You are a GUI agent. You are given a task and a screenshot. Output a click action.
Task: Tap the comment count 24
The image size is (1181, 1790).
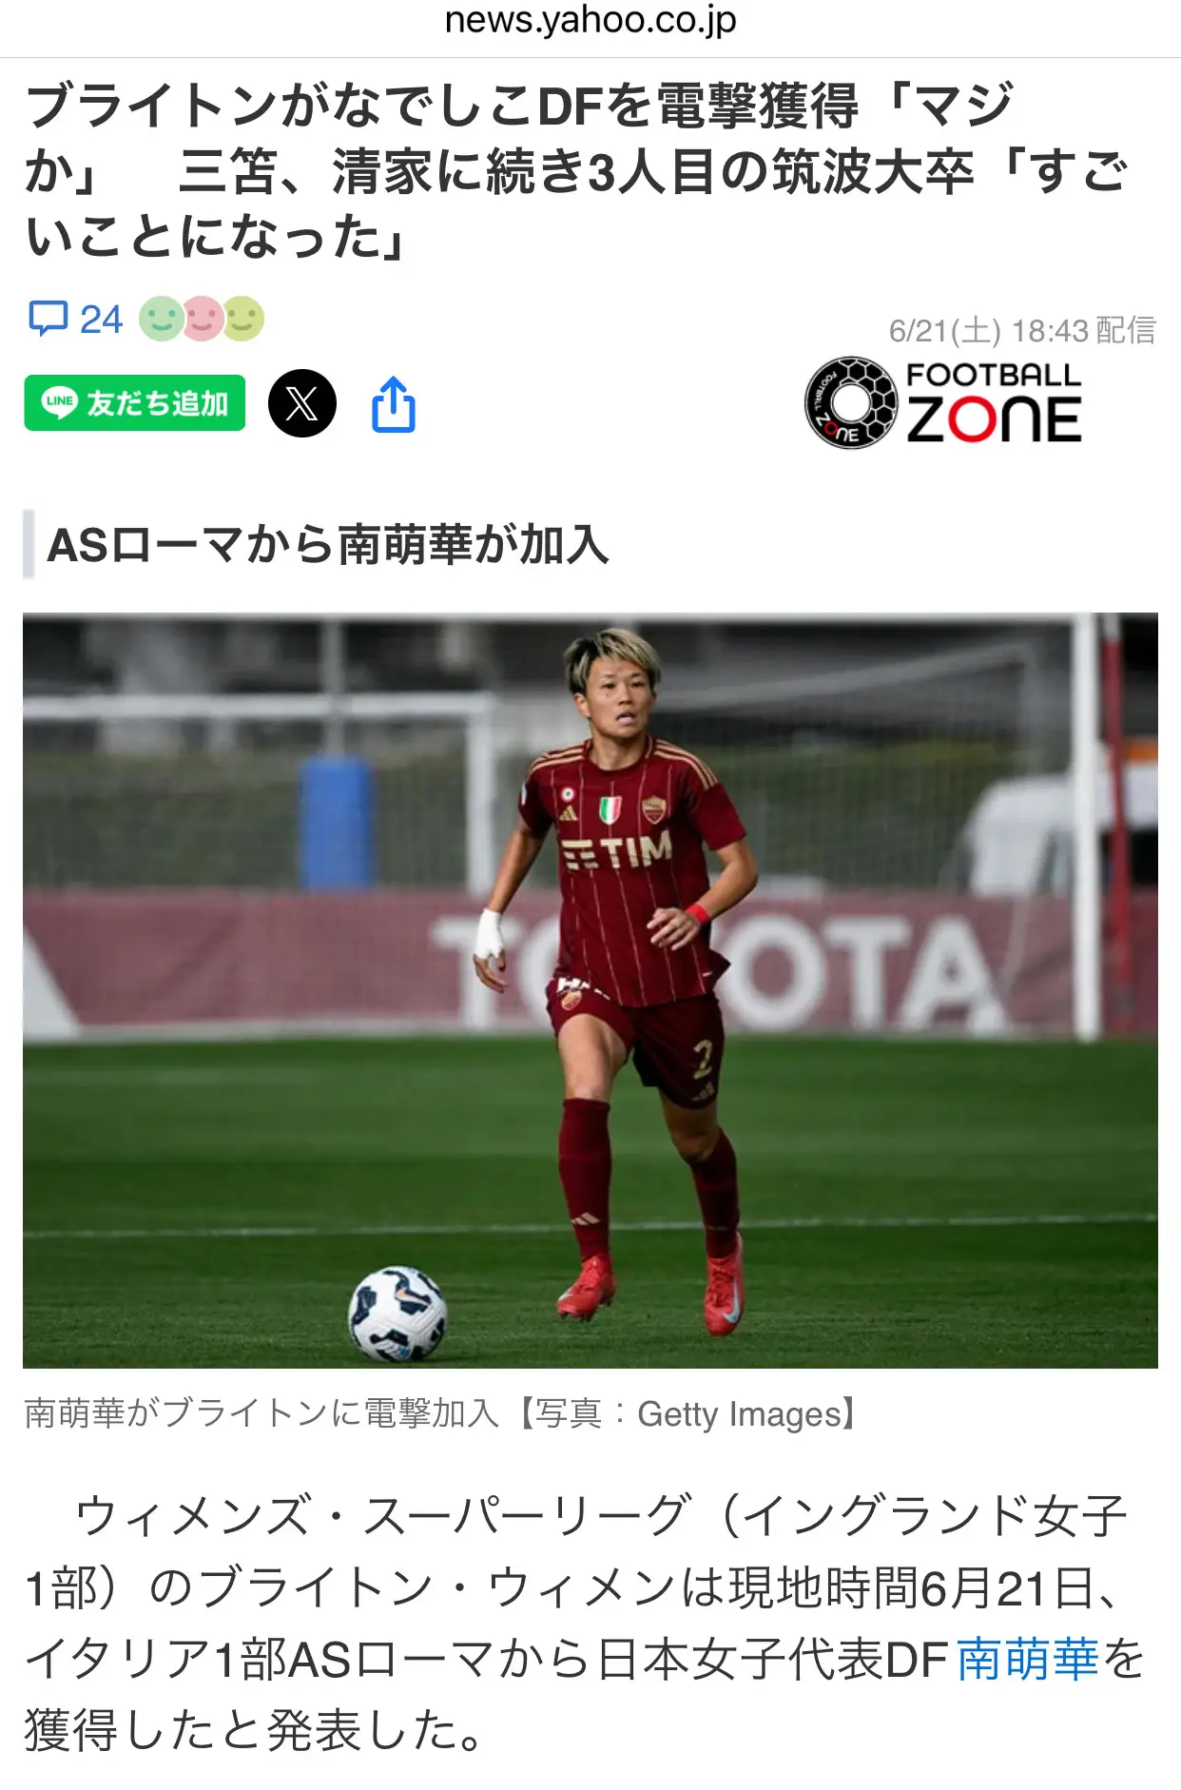[x=101, y=320]
